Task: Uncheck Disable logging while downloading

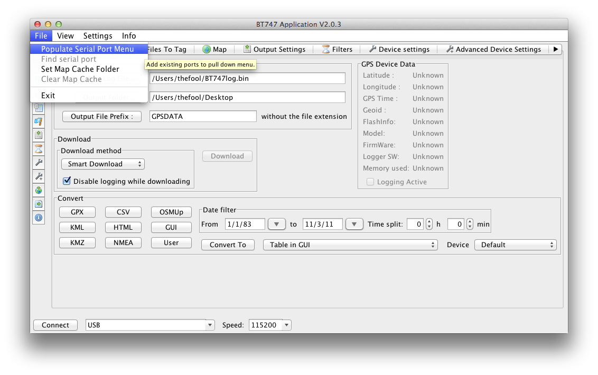Action: (x=67, y=181)
